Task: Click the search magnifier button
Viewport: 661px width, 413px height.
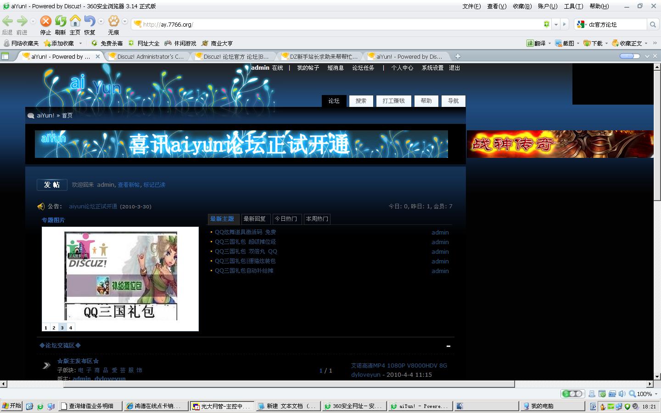Action: (652, 24)
